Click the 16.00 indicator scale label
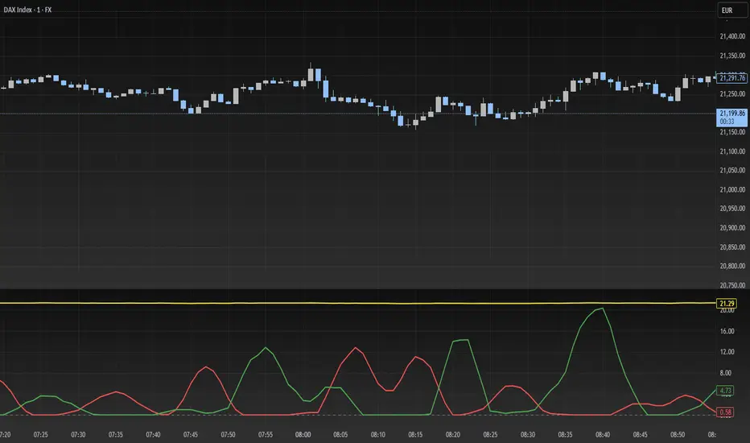 (727, 331)
